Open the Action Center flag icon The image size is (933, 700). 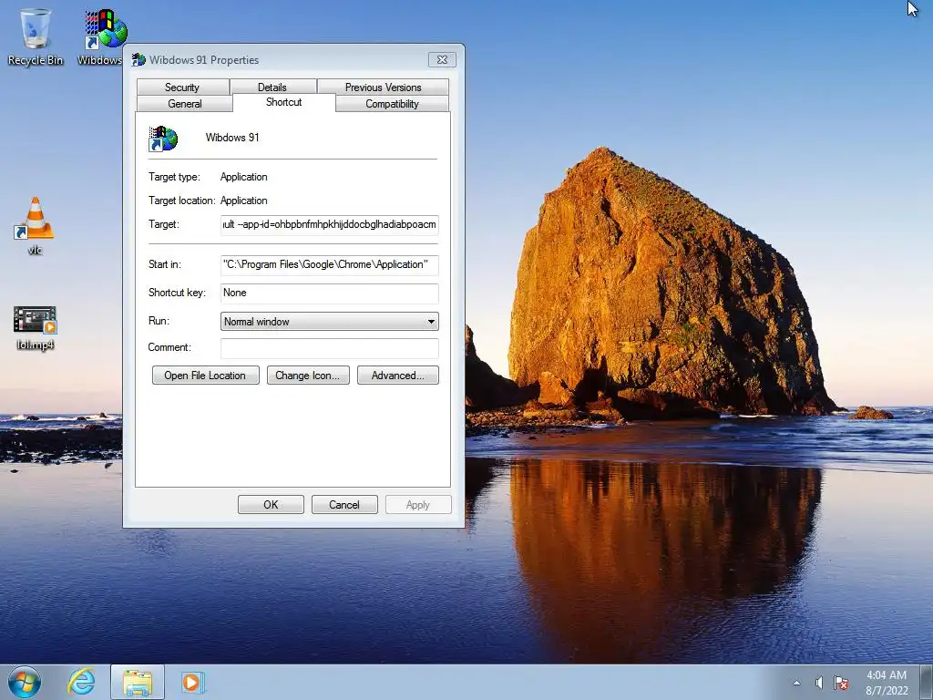coord(841,683)
